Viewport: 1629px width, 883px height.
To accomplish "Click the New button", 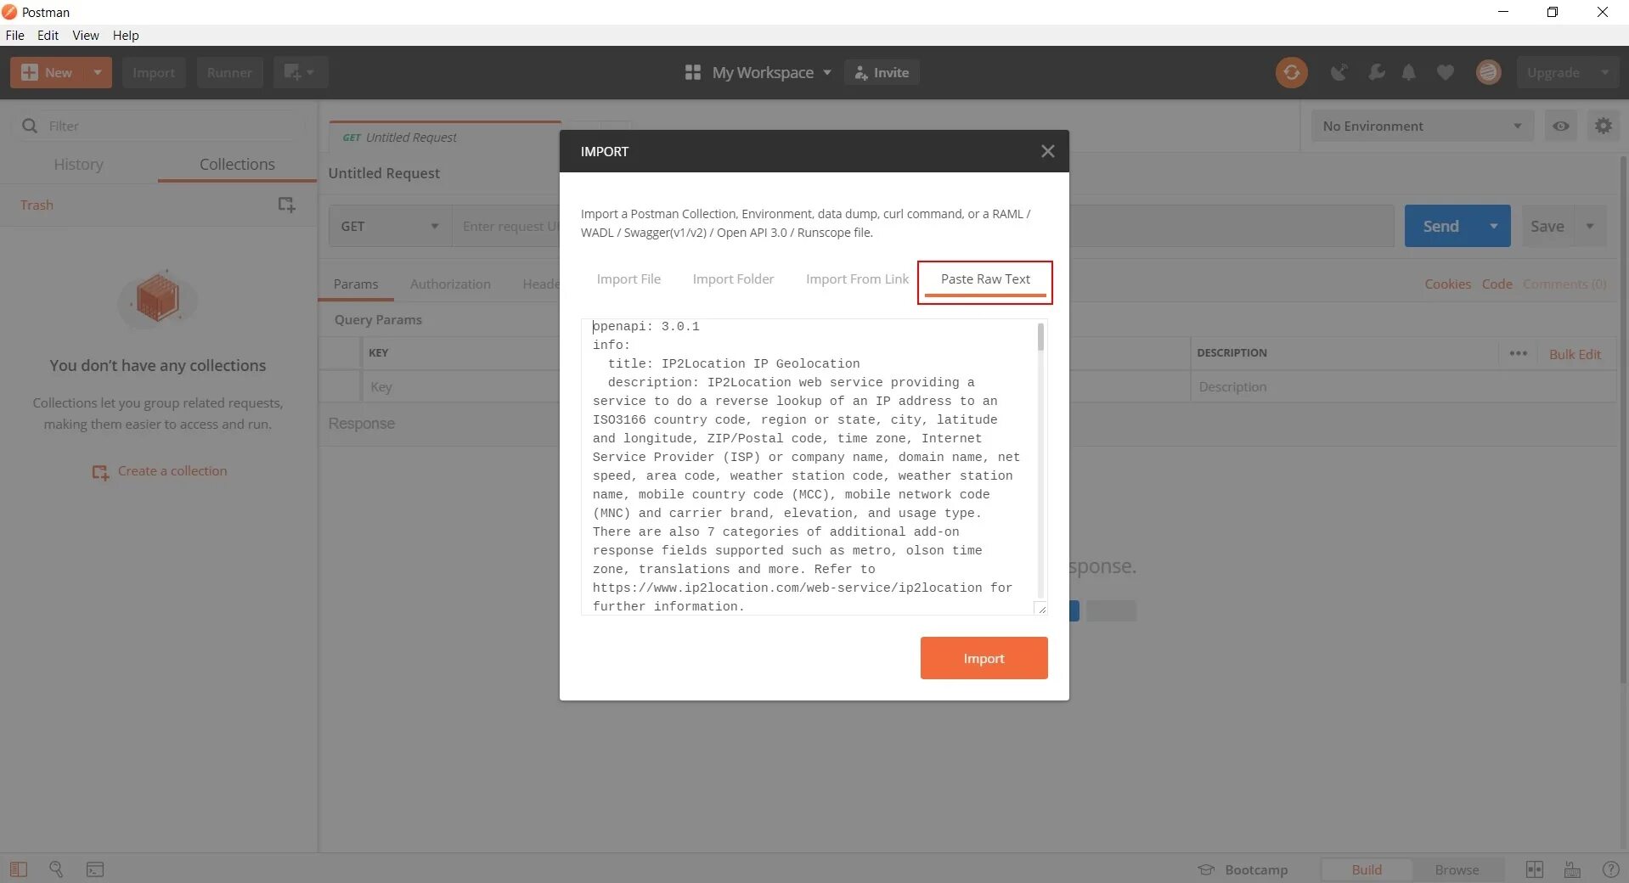I will point(48,72).
